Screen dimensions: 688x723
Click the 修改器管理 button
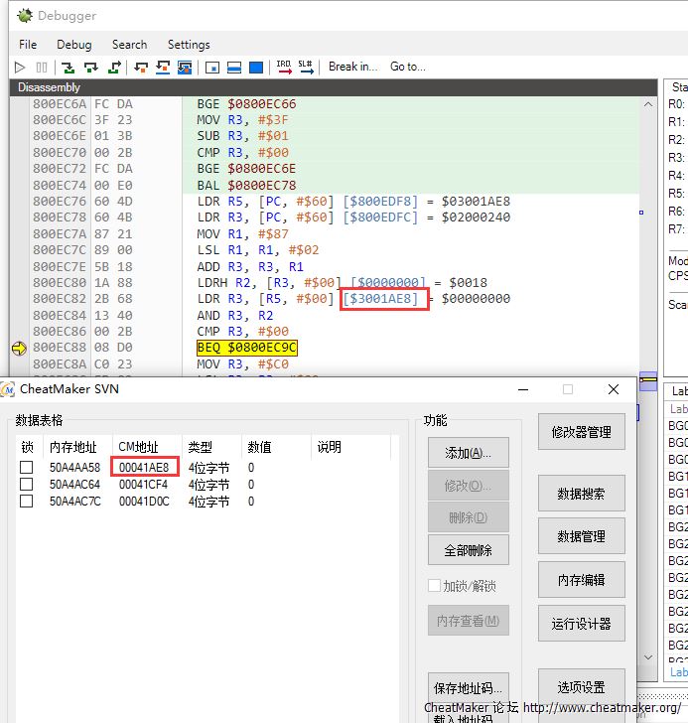(582, 432)
